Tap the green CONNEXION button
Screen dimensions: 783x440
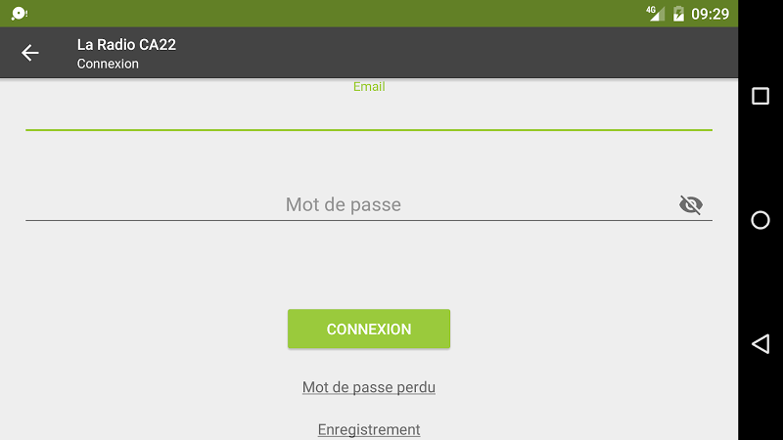[x=369, y=329]
